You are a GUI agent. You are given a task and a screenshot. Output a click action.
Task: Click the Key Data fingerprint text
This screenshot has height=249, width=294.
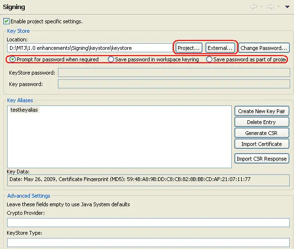pos(130,179)
